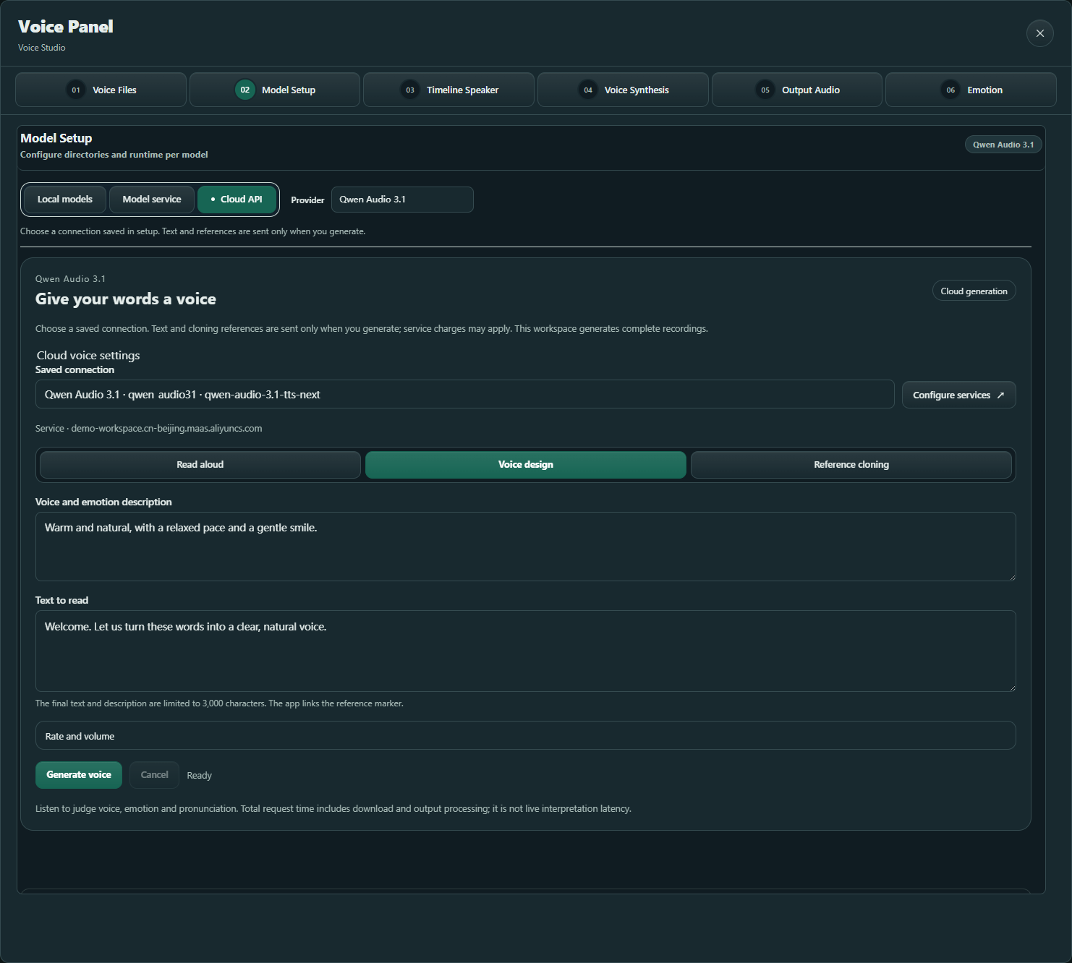Click the Generate voice button

79,775
